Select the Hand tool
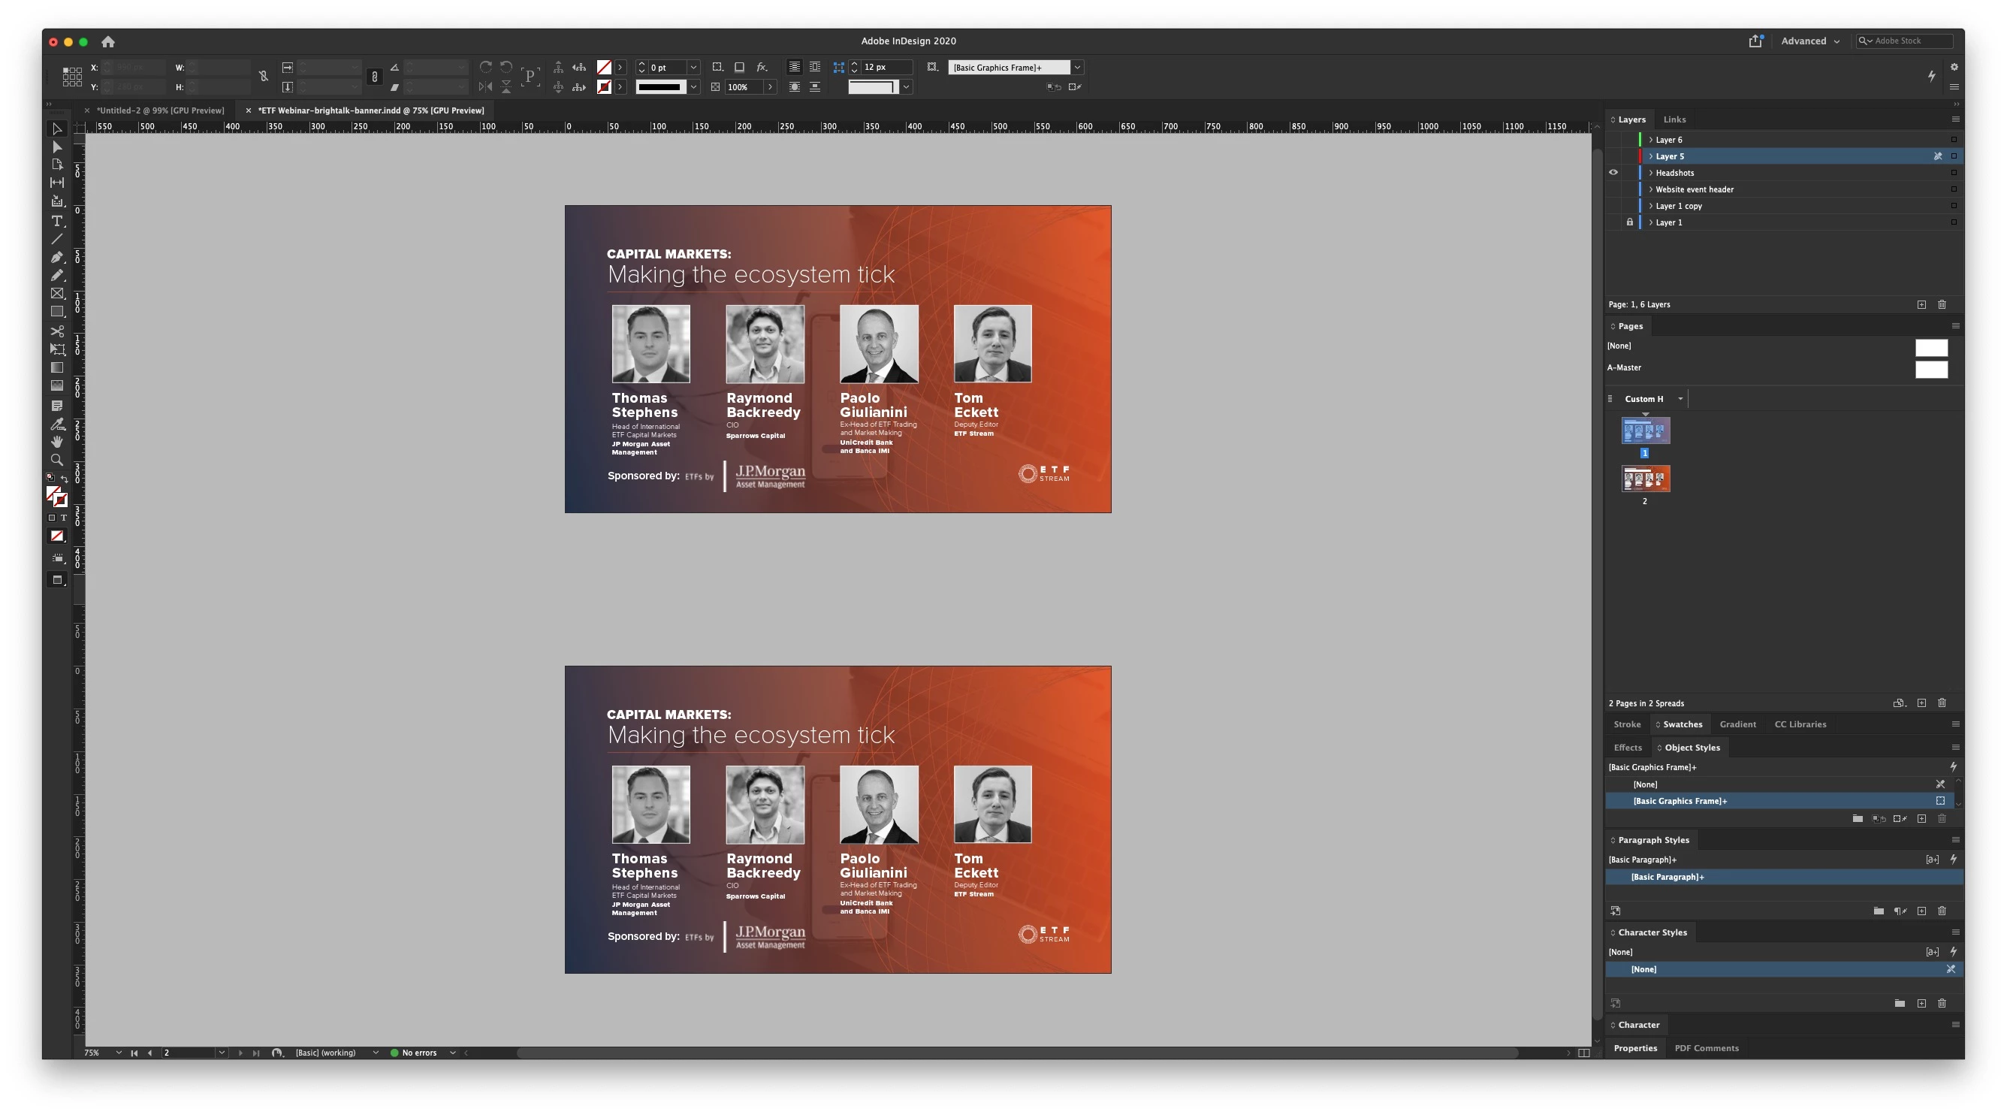Image resolution: width=2007 pixels, height=1115 pixels. (x=57, y=442)
